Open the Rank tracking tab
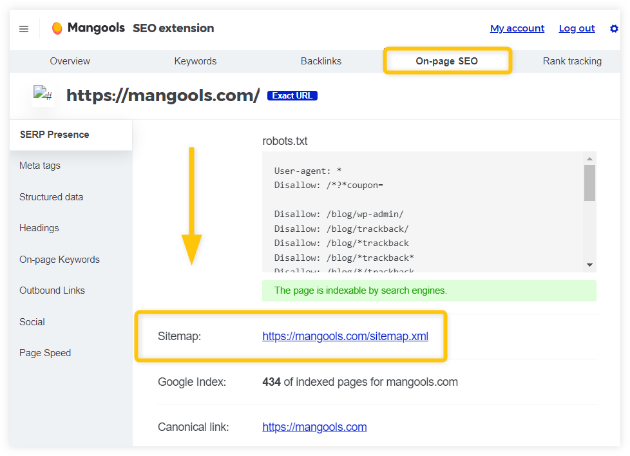The image size is (630, 456). [572, 61]
